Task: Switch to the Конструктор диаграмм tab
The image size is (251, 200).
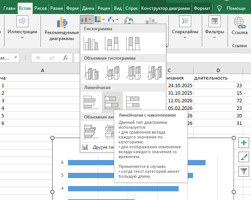Action: pyautogui.click(x=165, y=8)
